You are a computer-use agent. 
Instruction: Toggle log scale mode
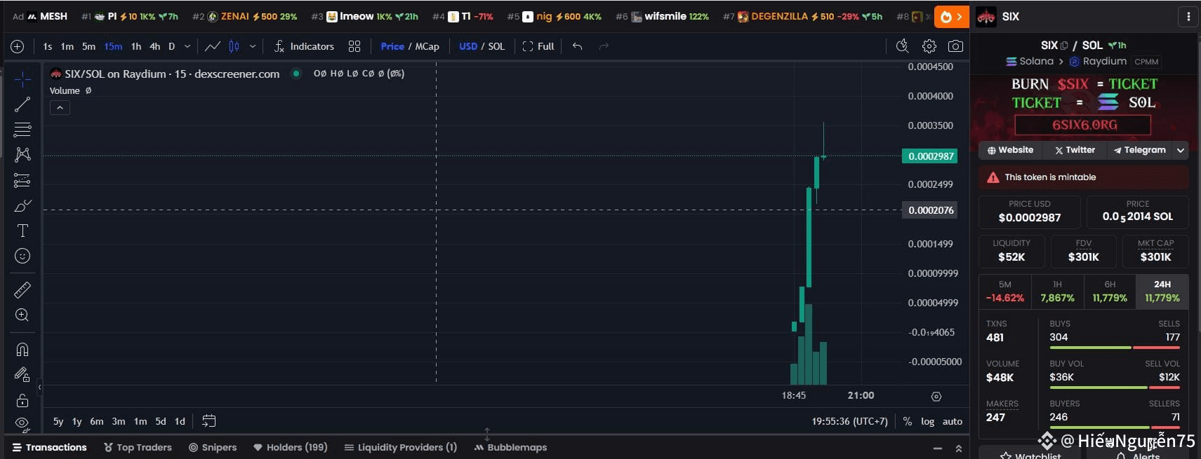point(928,421)
